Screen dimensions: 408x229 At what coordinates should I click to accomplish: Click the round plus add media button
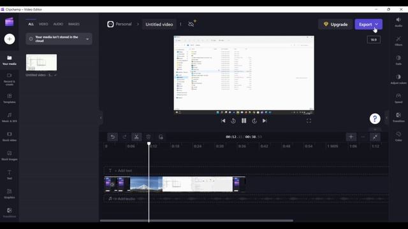[x=10, y=39]
